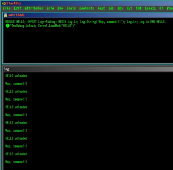Open the File menu

[6, 8]
